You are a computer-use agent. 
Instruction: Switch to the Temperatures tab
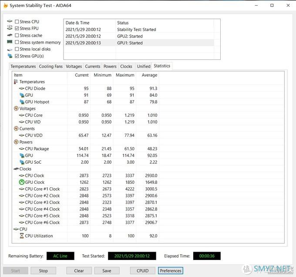tap(23, 66)
